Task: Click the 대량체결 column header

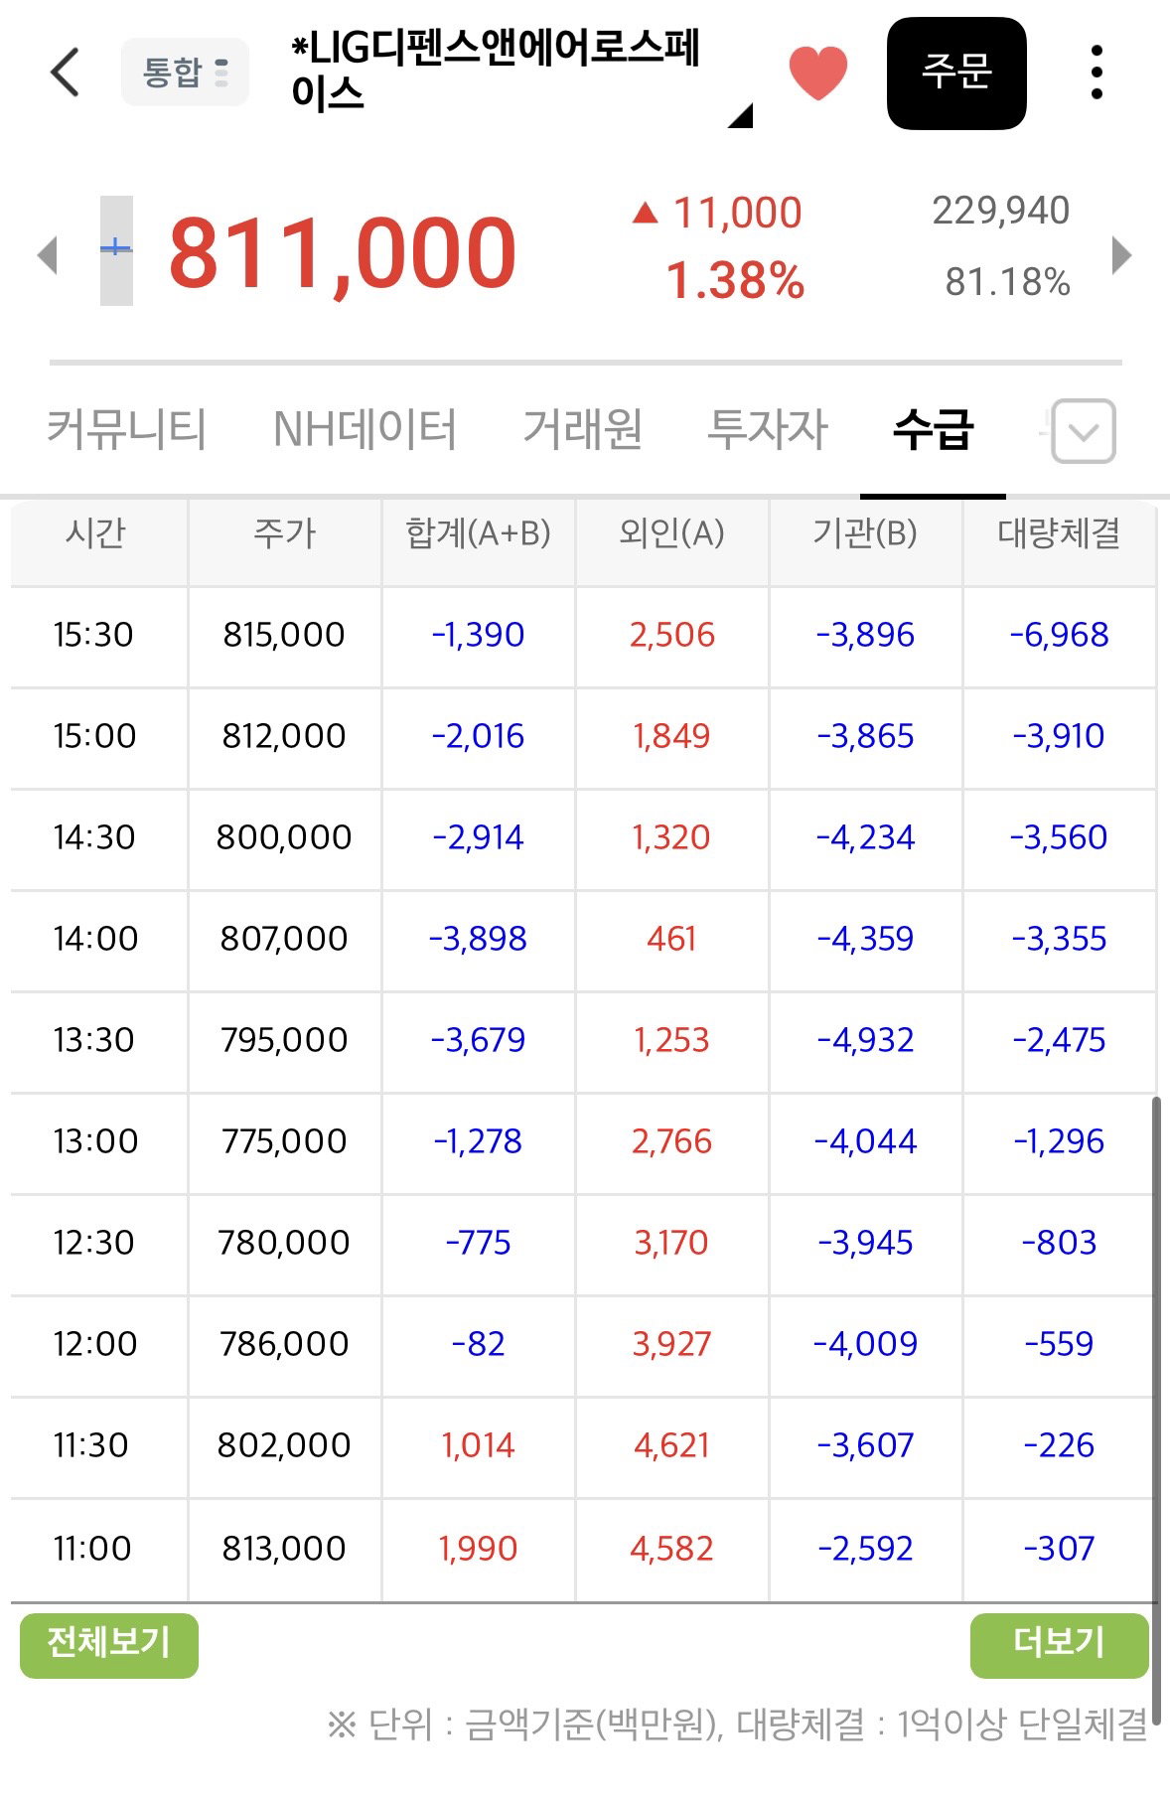Action: click(x=1059, y=533)
